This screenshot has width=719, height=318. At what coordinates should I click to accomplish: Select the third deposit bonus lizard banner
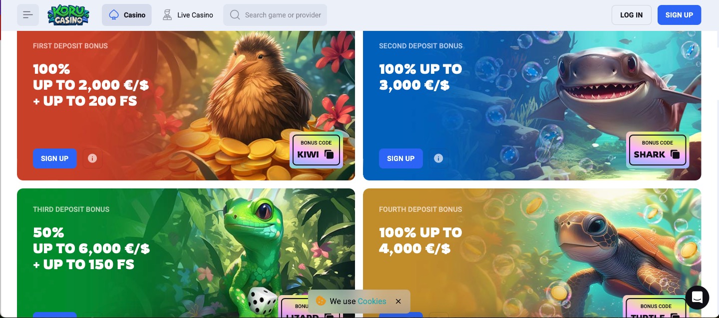pos(186,253)
